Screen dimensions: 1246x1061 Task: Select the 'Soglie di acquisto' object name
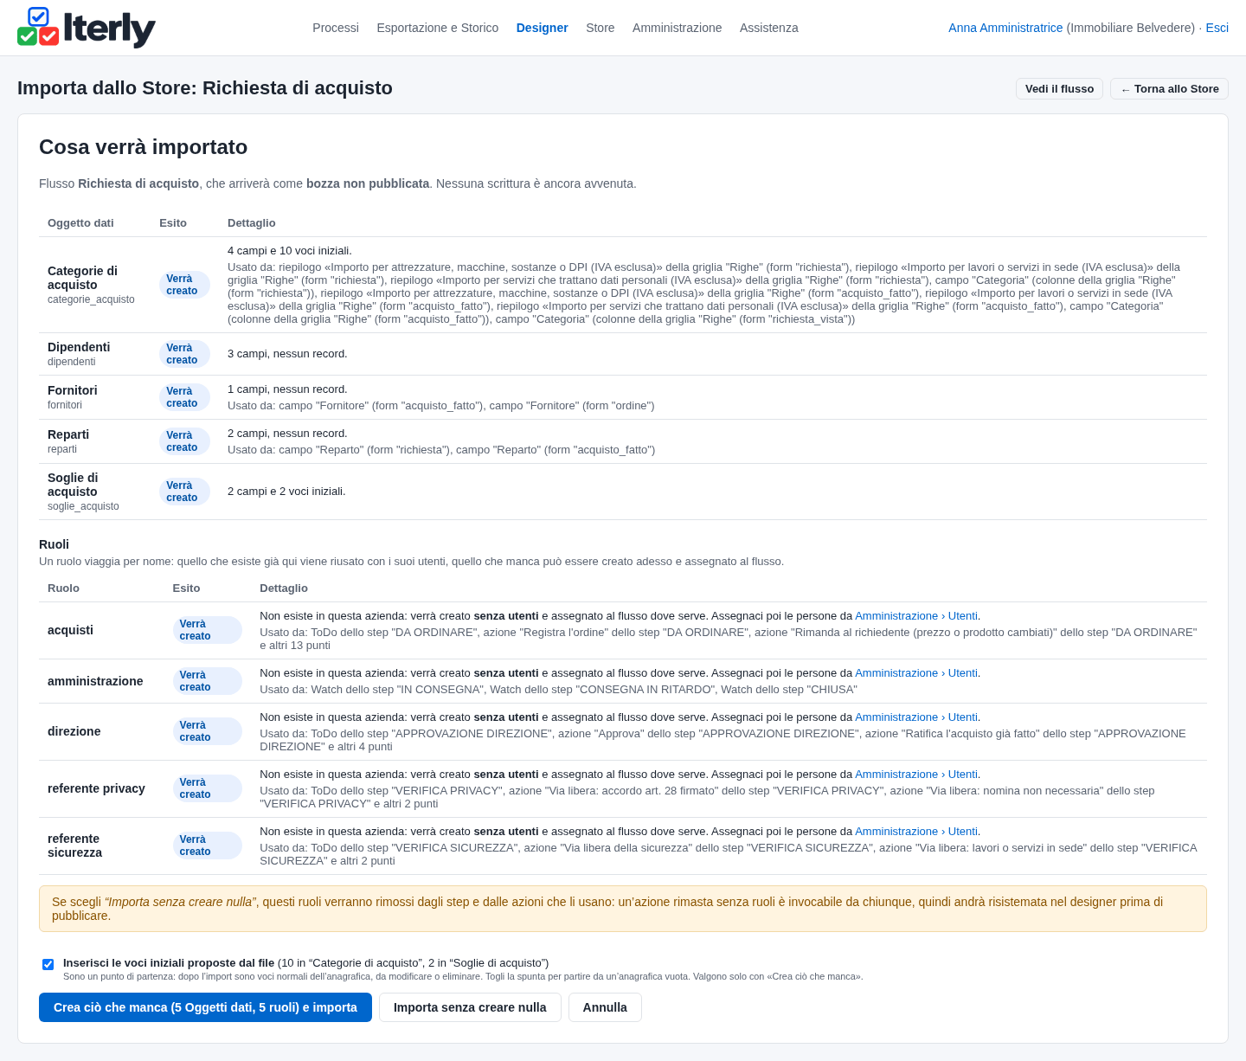pyautogui.click(x=73, y=485)
